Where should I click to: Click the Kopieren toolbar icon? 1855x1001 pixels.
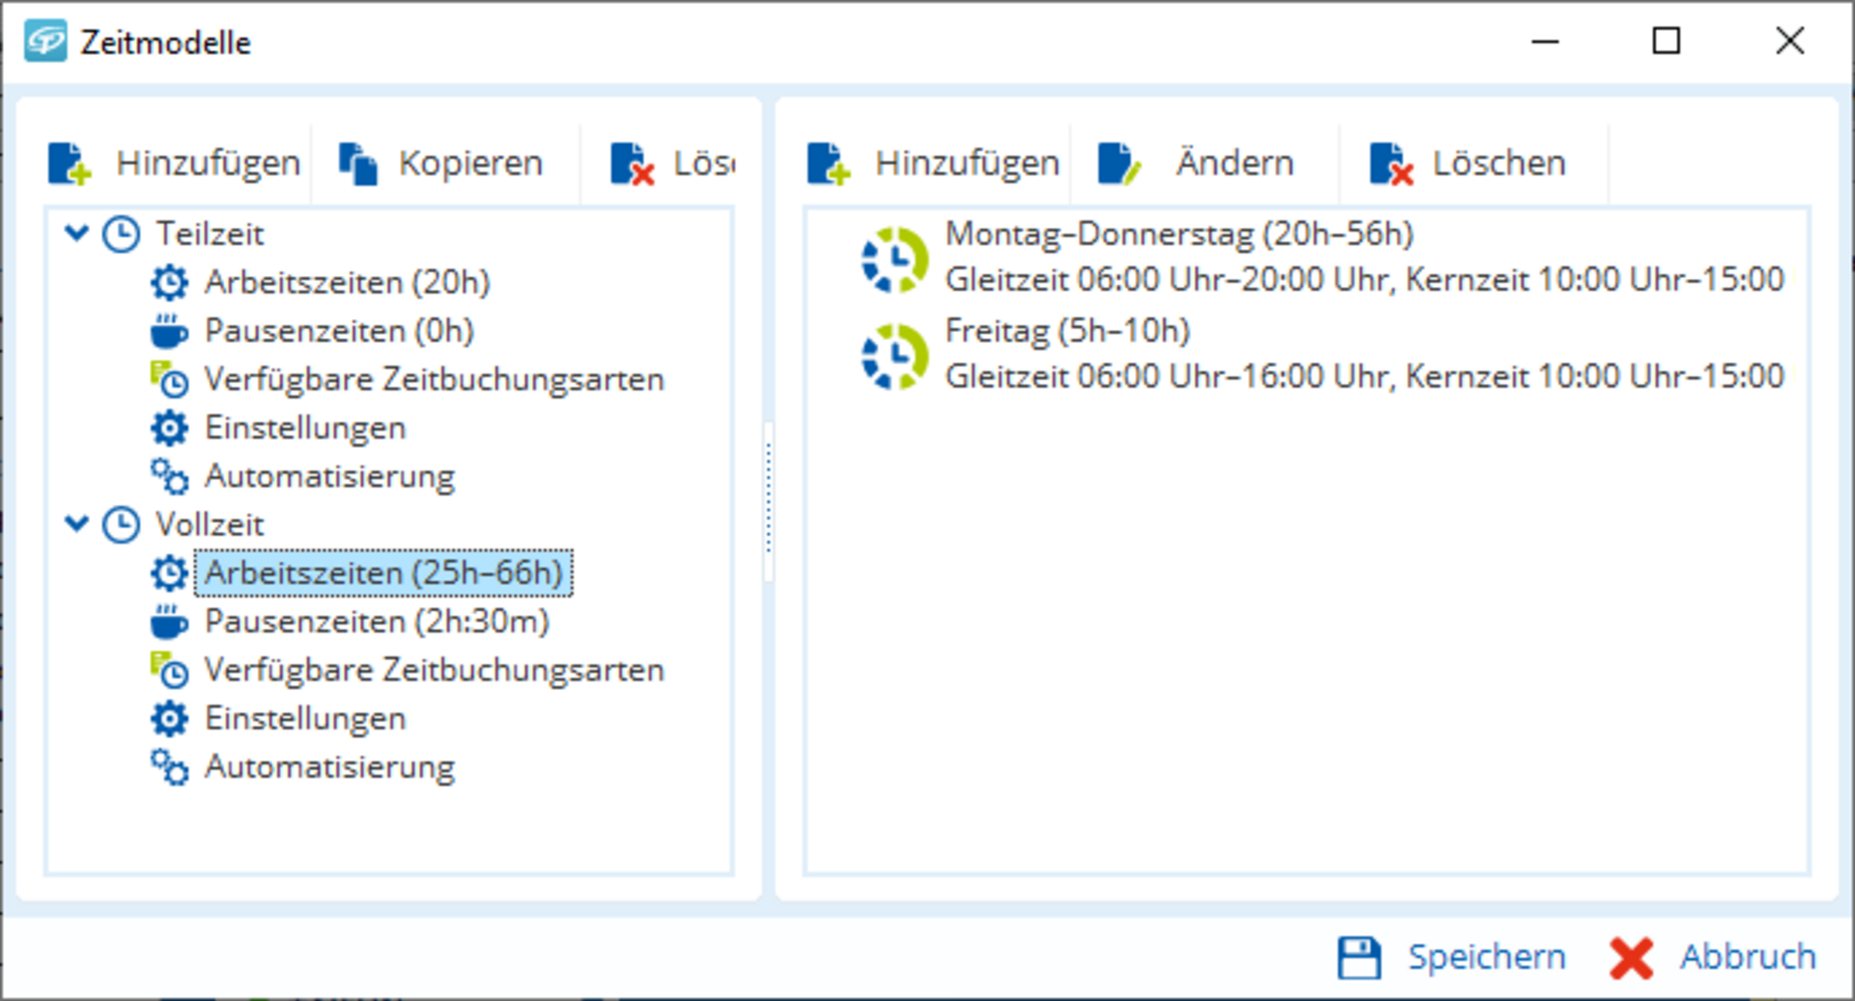pos(357,163)
